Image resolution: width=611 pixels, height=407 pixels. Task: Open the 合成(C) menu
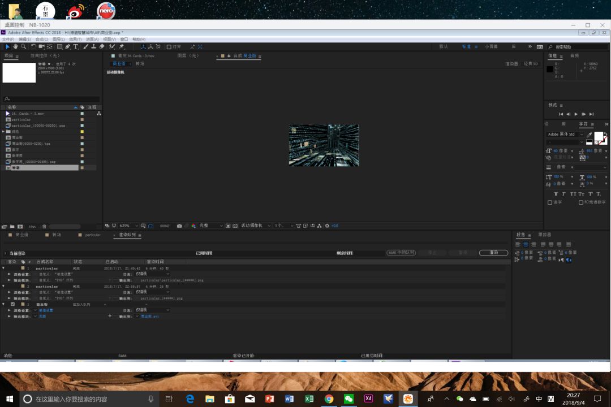click(x=41, y=40)
